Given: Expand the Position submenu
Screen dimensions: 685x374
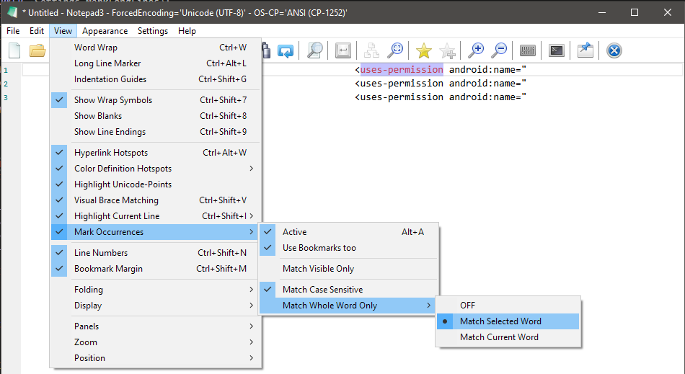Looking at the screenshot, I should (x=156, y=358).
